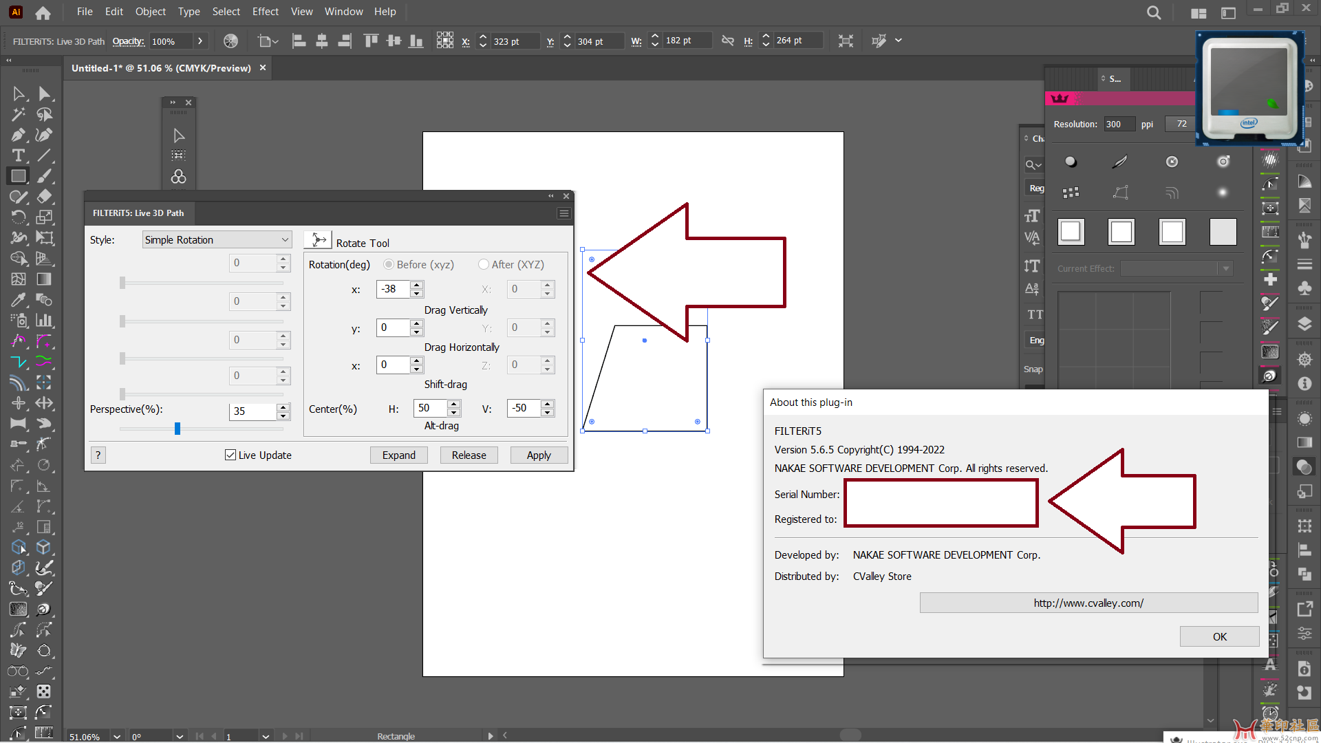Open the Type menu
The image size is (1321, 743).
pyautogui.click(x=189, y=12)
